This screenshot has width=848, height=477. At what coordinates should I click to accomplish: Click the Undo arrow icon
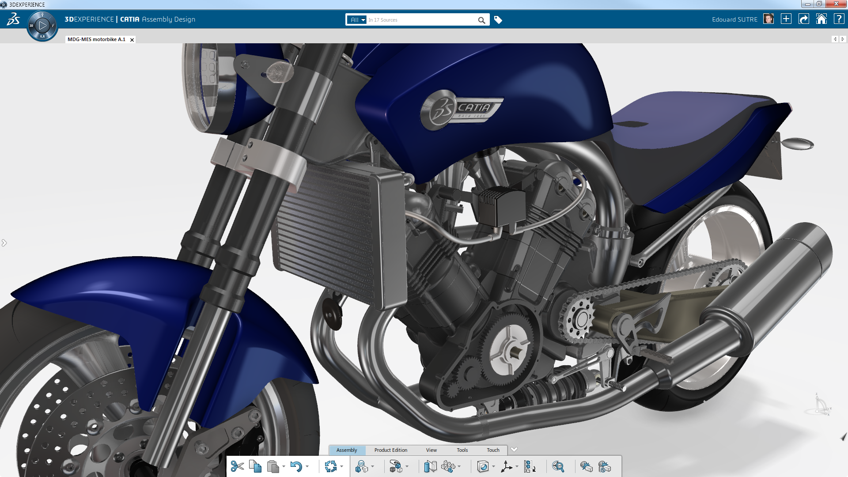coord(296,466)
